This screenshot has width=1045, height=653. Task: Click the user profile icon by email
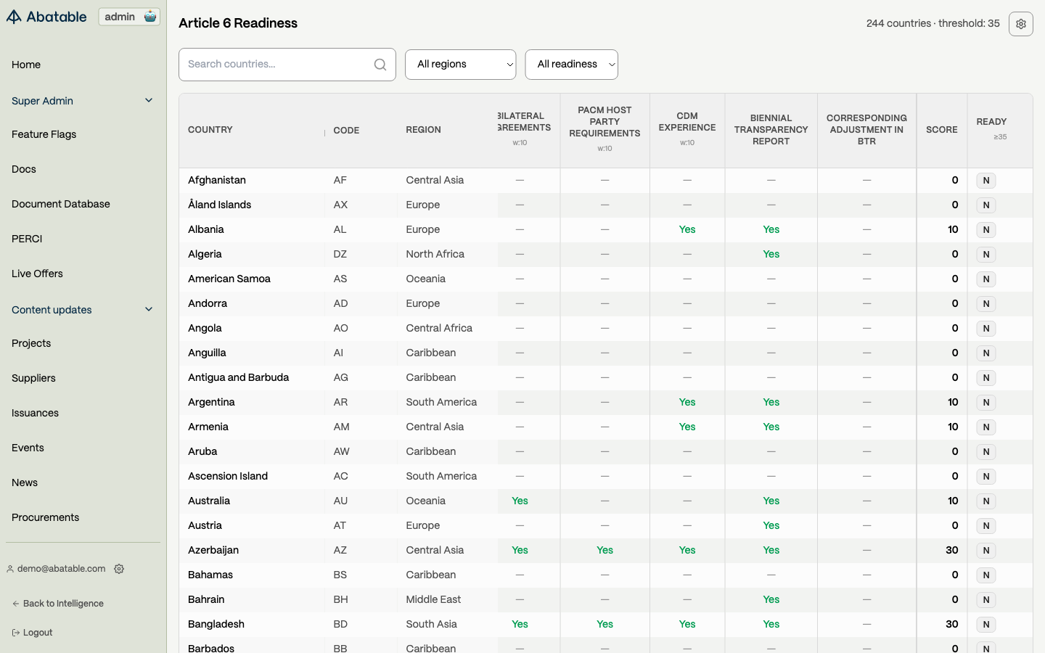[10, 569]
